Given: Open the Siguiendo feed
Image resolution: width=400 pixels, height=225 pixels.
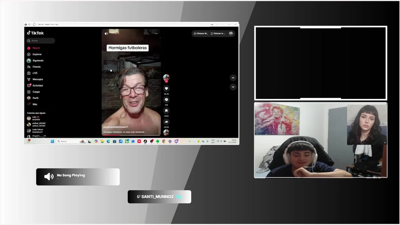Looking at the screenshot, I should [x=35, y=61].
